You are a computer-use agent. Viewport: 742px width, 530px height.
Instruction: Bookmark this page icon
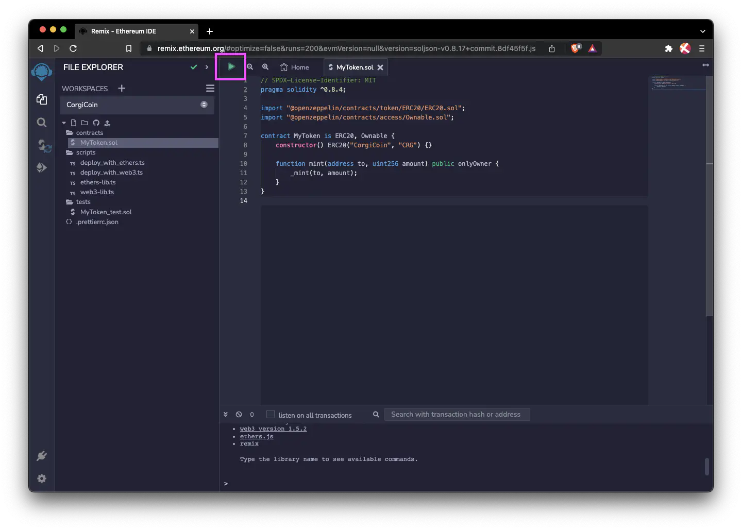click(129, 48)
